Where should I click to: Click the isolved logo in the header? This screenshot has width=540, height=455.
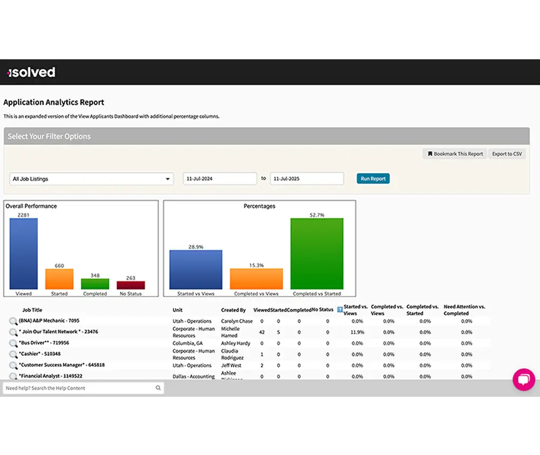[x=30, y=72]
